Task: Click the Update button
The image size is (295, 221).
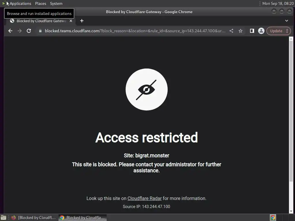Action: pos(276,31)
